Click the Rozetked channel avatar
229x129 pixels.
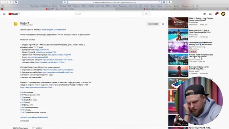[x=16, y=24]
